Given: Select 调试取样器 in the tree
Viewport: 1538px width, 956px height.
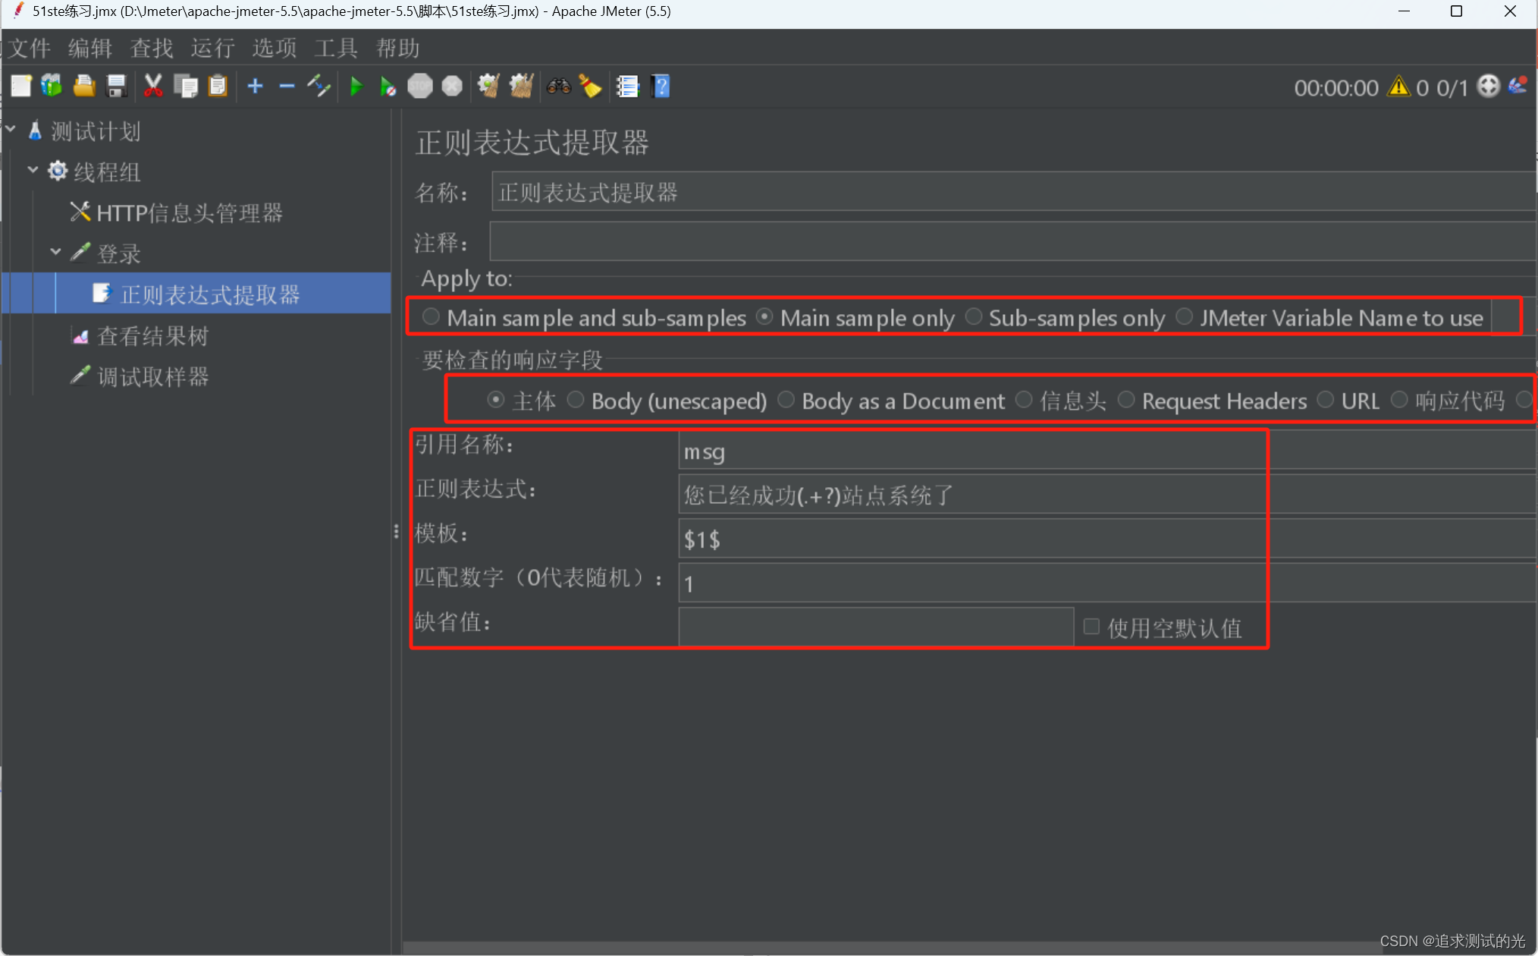Looking at the screenshot, I should [x=153, y=377].
